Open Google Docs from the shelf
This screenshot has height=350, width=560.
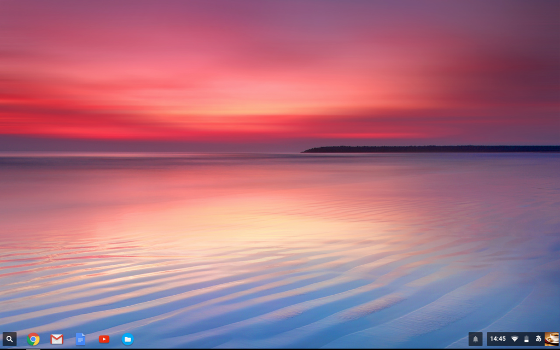80,339
